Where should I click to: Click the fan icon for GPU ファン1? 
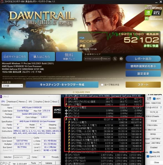tap(66, 110)
